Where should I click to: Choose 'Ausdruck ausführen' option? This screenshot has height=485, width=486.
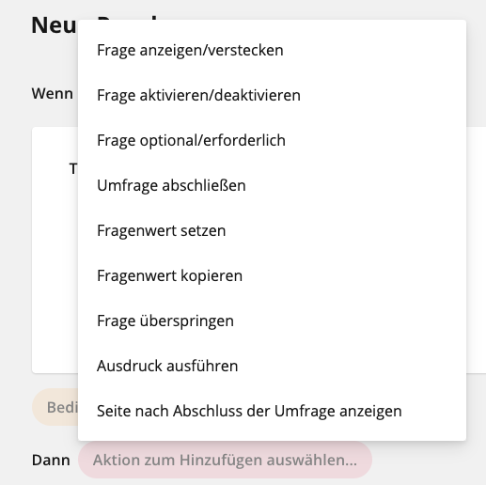pos(272,366)
